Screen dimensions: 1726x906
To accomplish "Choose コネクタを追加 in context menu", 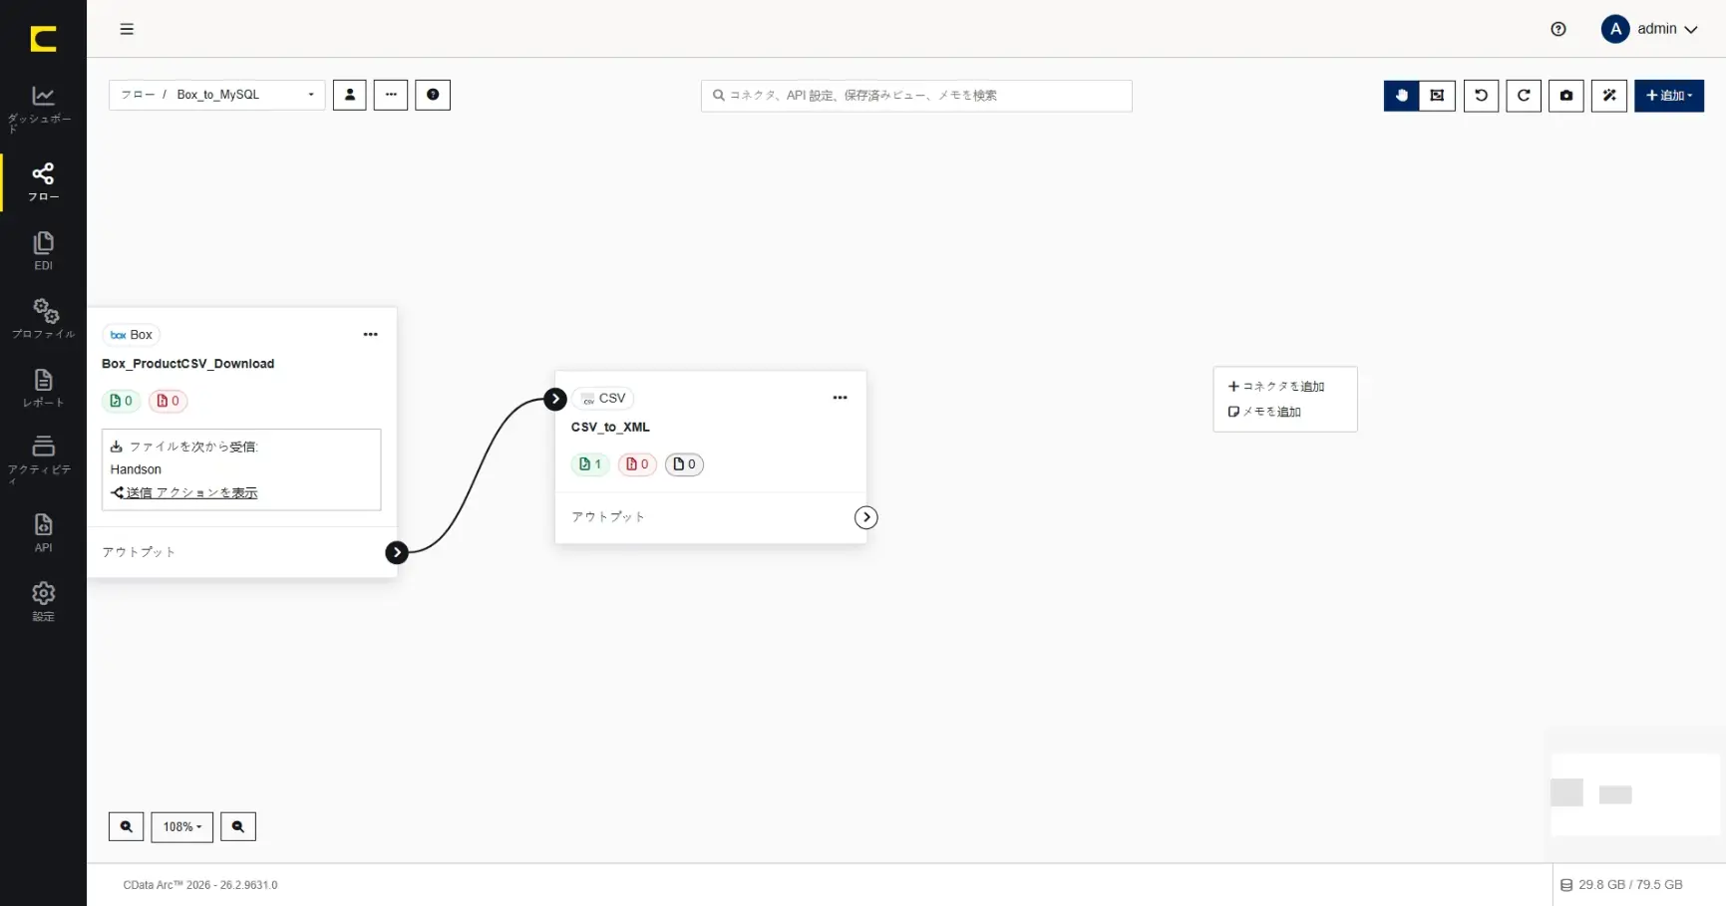I will 1276,386.
